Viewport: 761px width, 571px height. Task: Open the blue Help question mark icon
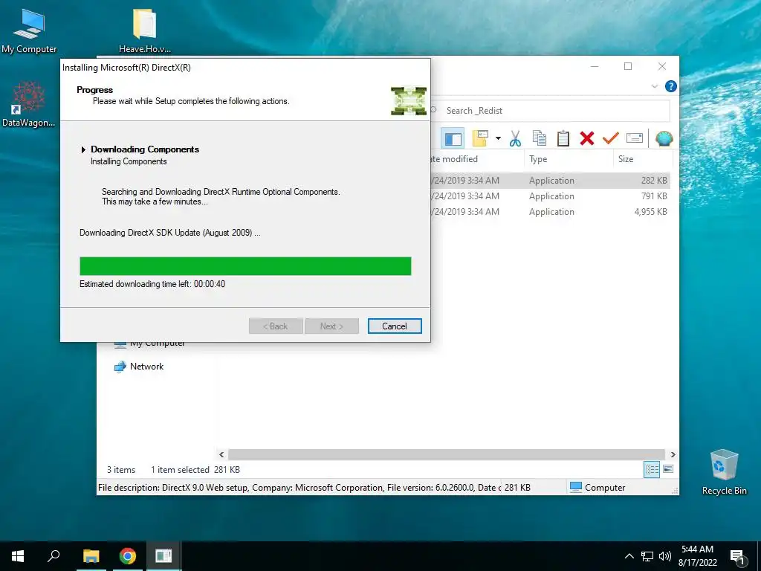671,86
